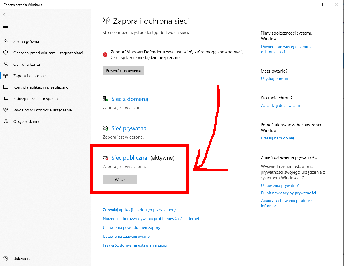
Task: Click the laptop icon for Zabezpieczenia urządzenia
Action: [5, 99]
